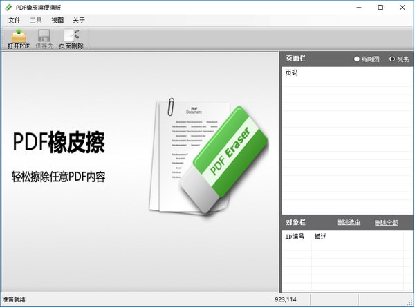Image resolution: width=415 pixels, height=307 pixels.
Task: Click the 对象栏 panel title
Action: [x=295, y=222]
